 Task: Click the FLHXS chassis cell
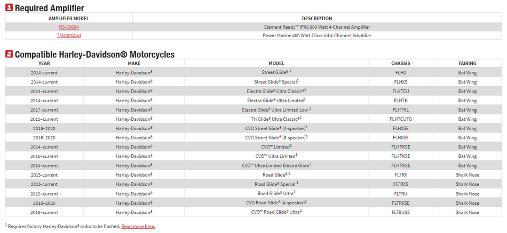coord(401,82)
